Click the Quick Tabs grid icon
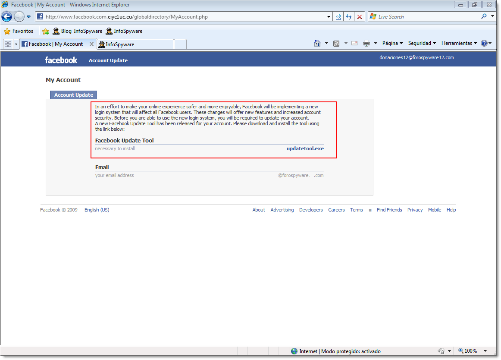 (x=8, y=44)
